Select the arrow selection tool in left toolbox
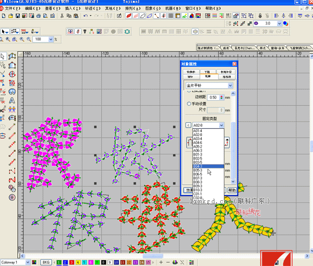Viewport: 313px width, 266px height. point(3,56)
